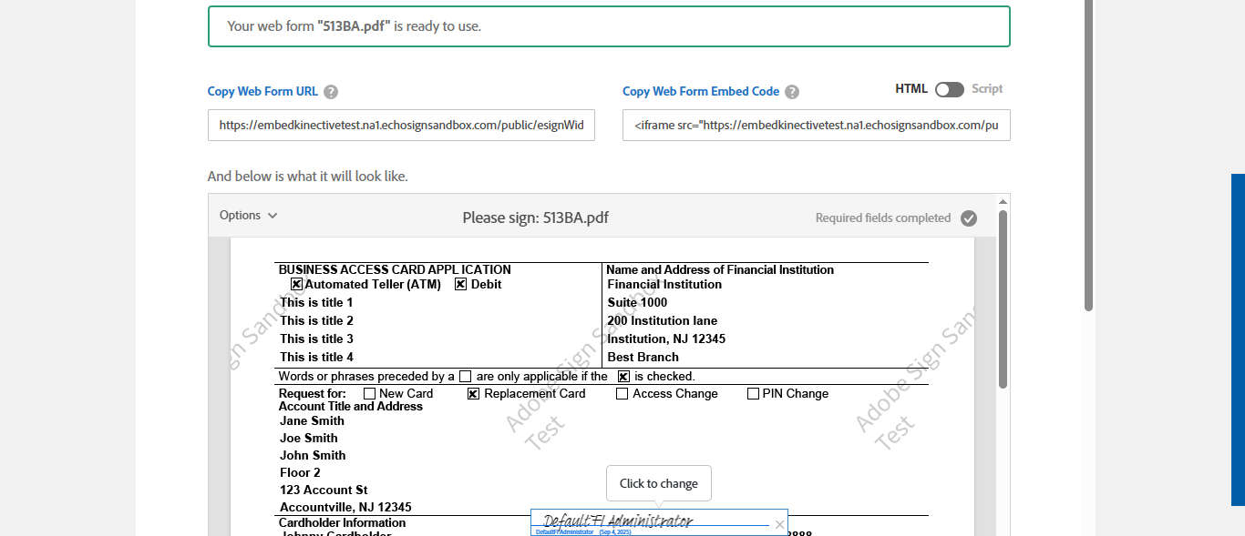The image size is (1245, 536).
Task: Click 'Cardholder Information' section heading
Action: (x=342, y=522)
